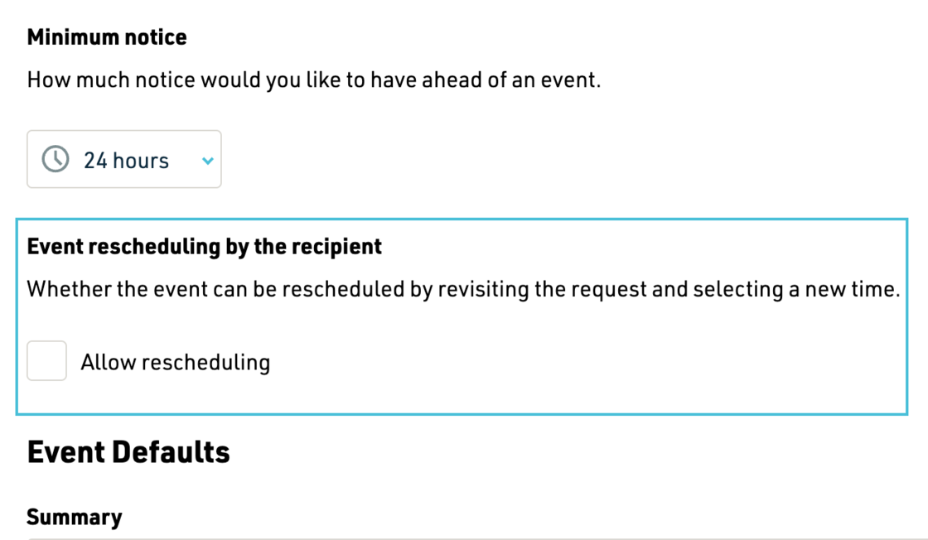Click the word "notice" in the Minimum notice heading
The width and height of the screenshot is (928, 540).
point(157,37)
